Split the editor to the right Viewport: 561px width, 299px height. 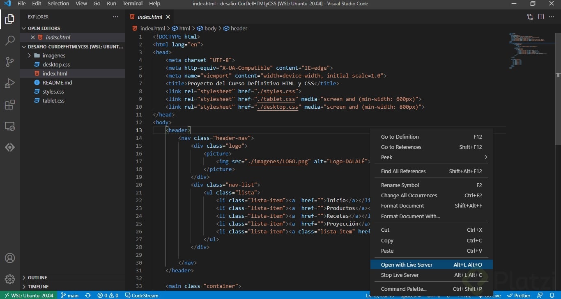[541, 17]
